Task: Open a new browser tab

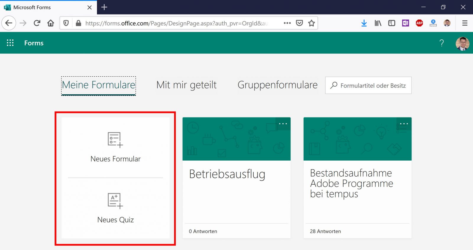Action: 104,7
